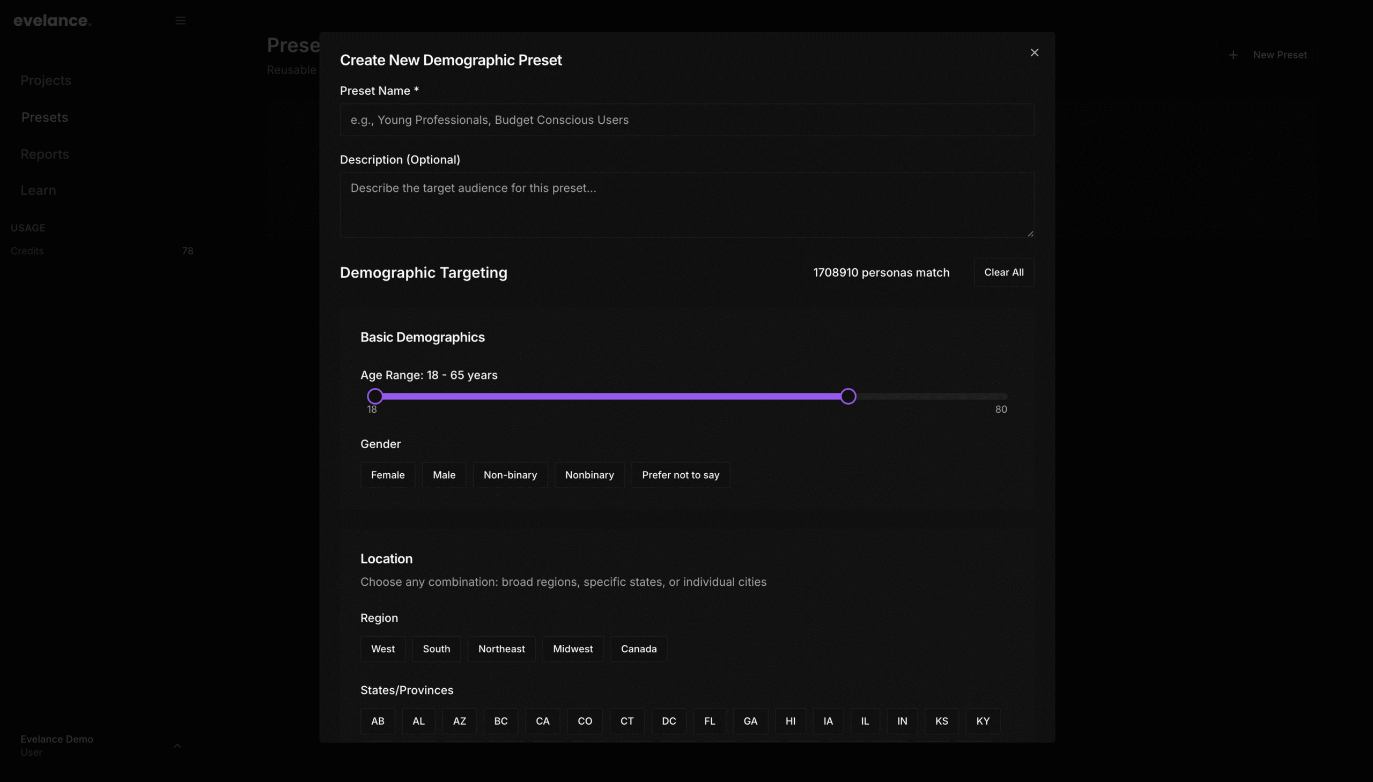
Task: Click the Preset Name input field
Action: point(687,120)
